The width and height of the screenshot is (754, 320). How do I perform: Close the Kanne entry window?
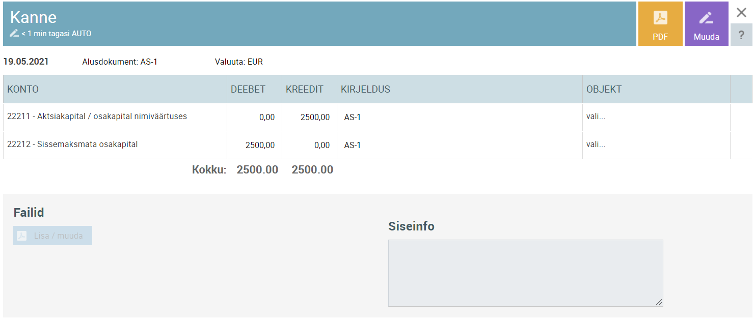pos(741,13)
